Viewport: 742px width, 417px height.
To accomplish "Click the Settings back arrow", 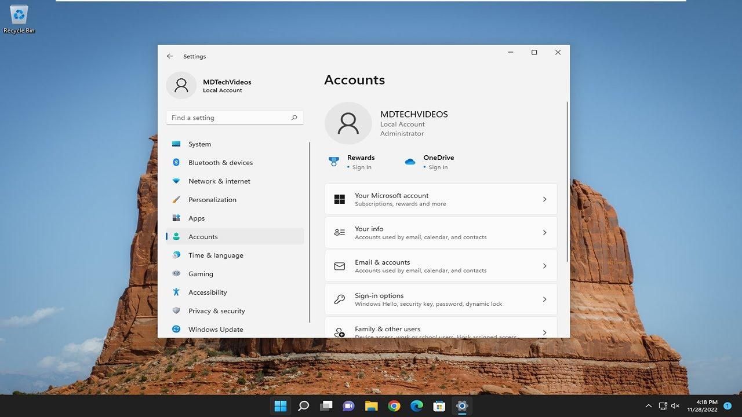I will point(170,56).
